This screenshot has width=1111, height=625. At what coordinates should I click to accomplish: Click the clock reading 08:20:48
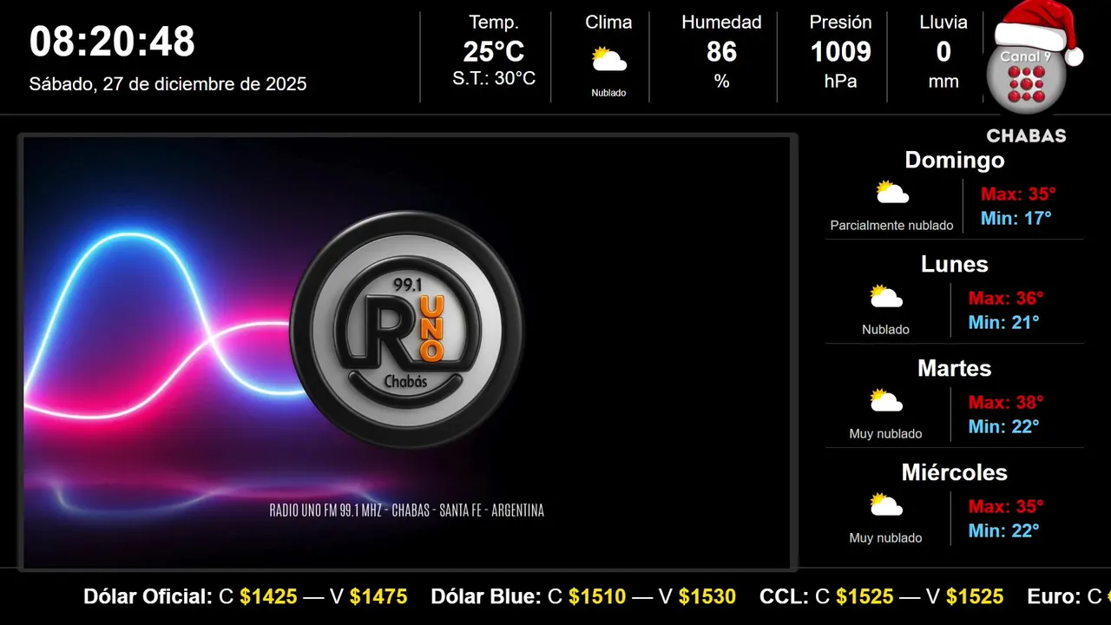[112, 42]
